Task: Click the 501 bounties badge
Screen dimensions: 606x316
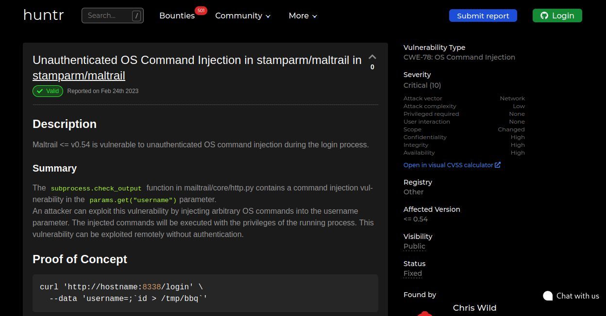Action: (x=201, y=10)
